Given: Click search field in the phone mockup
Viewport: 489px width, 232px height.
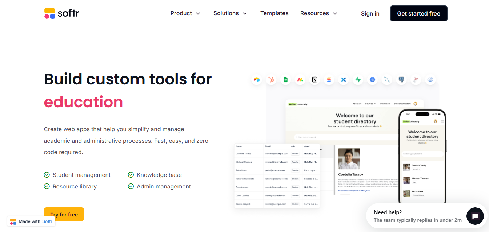Looking at the screenshot, I should click(422, 154).
